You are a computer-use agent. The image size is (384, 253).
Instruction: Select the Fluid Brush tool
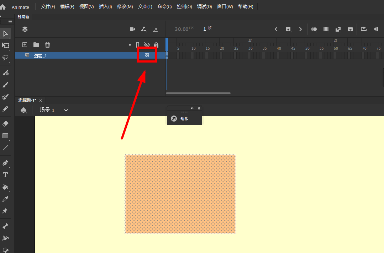pyautogui.click(x=5, y=72)
